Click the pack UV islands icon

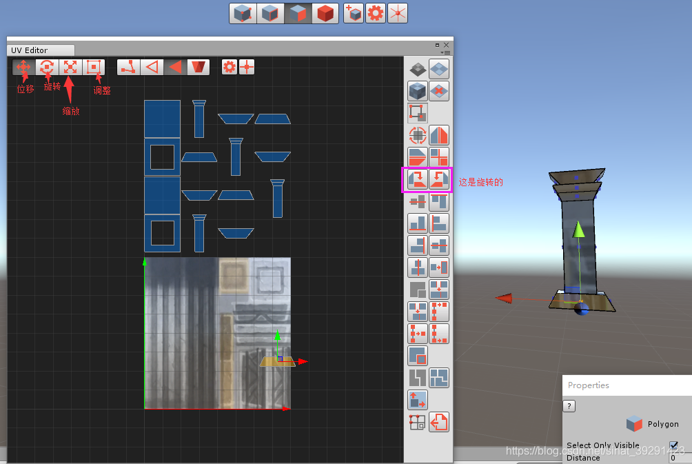pyautogui.click(x=439, y=378)
